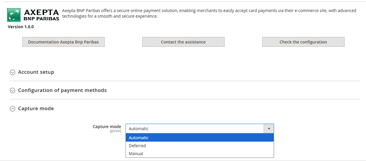Click the Account setup section title
The height and width of the screenshot is (161, 366).
[x=36, y=72]
